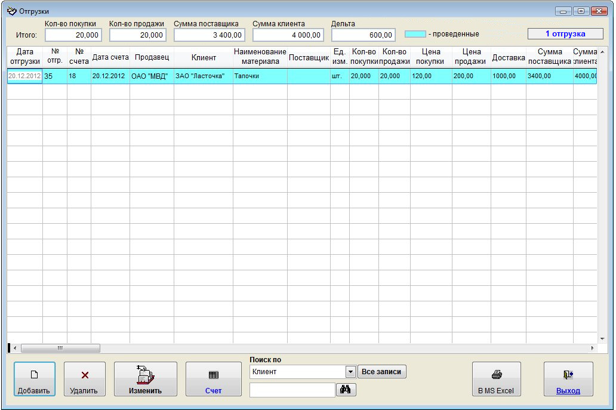This screenshot has height=410, width=616.
Task: Click the cyan проведенные color legend swatch
Action: coord(415,34)
